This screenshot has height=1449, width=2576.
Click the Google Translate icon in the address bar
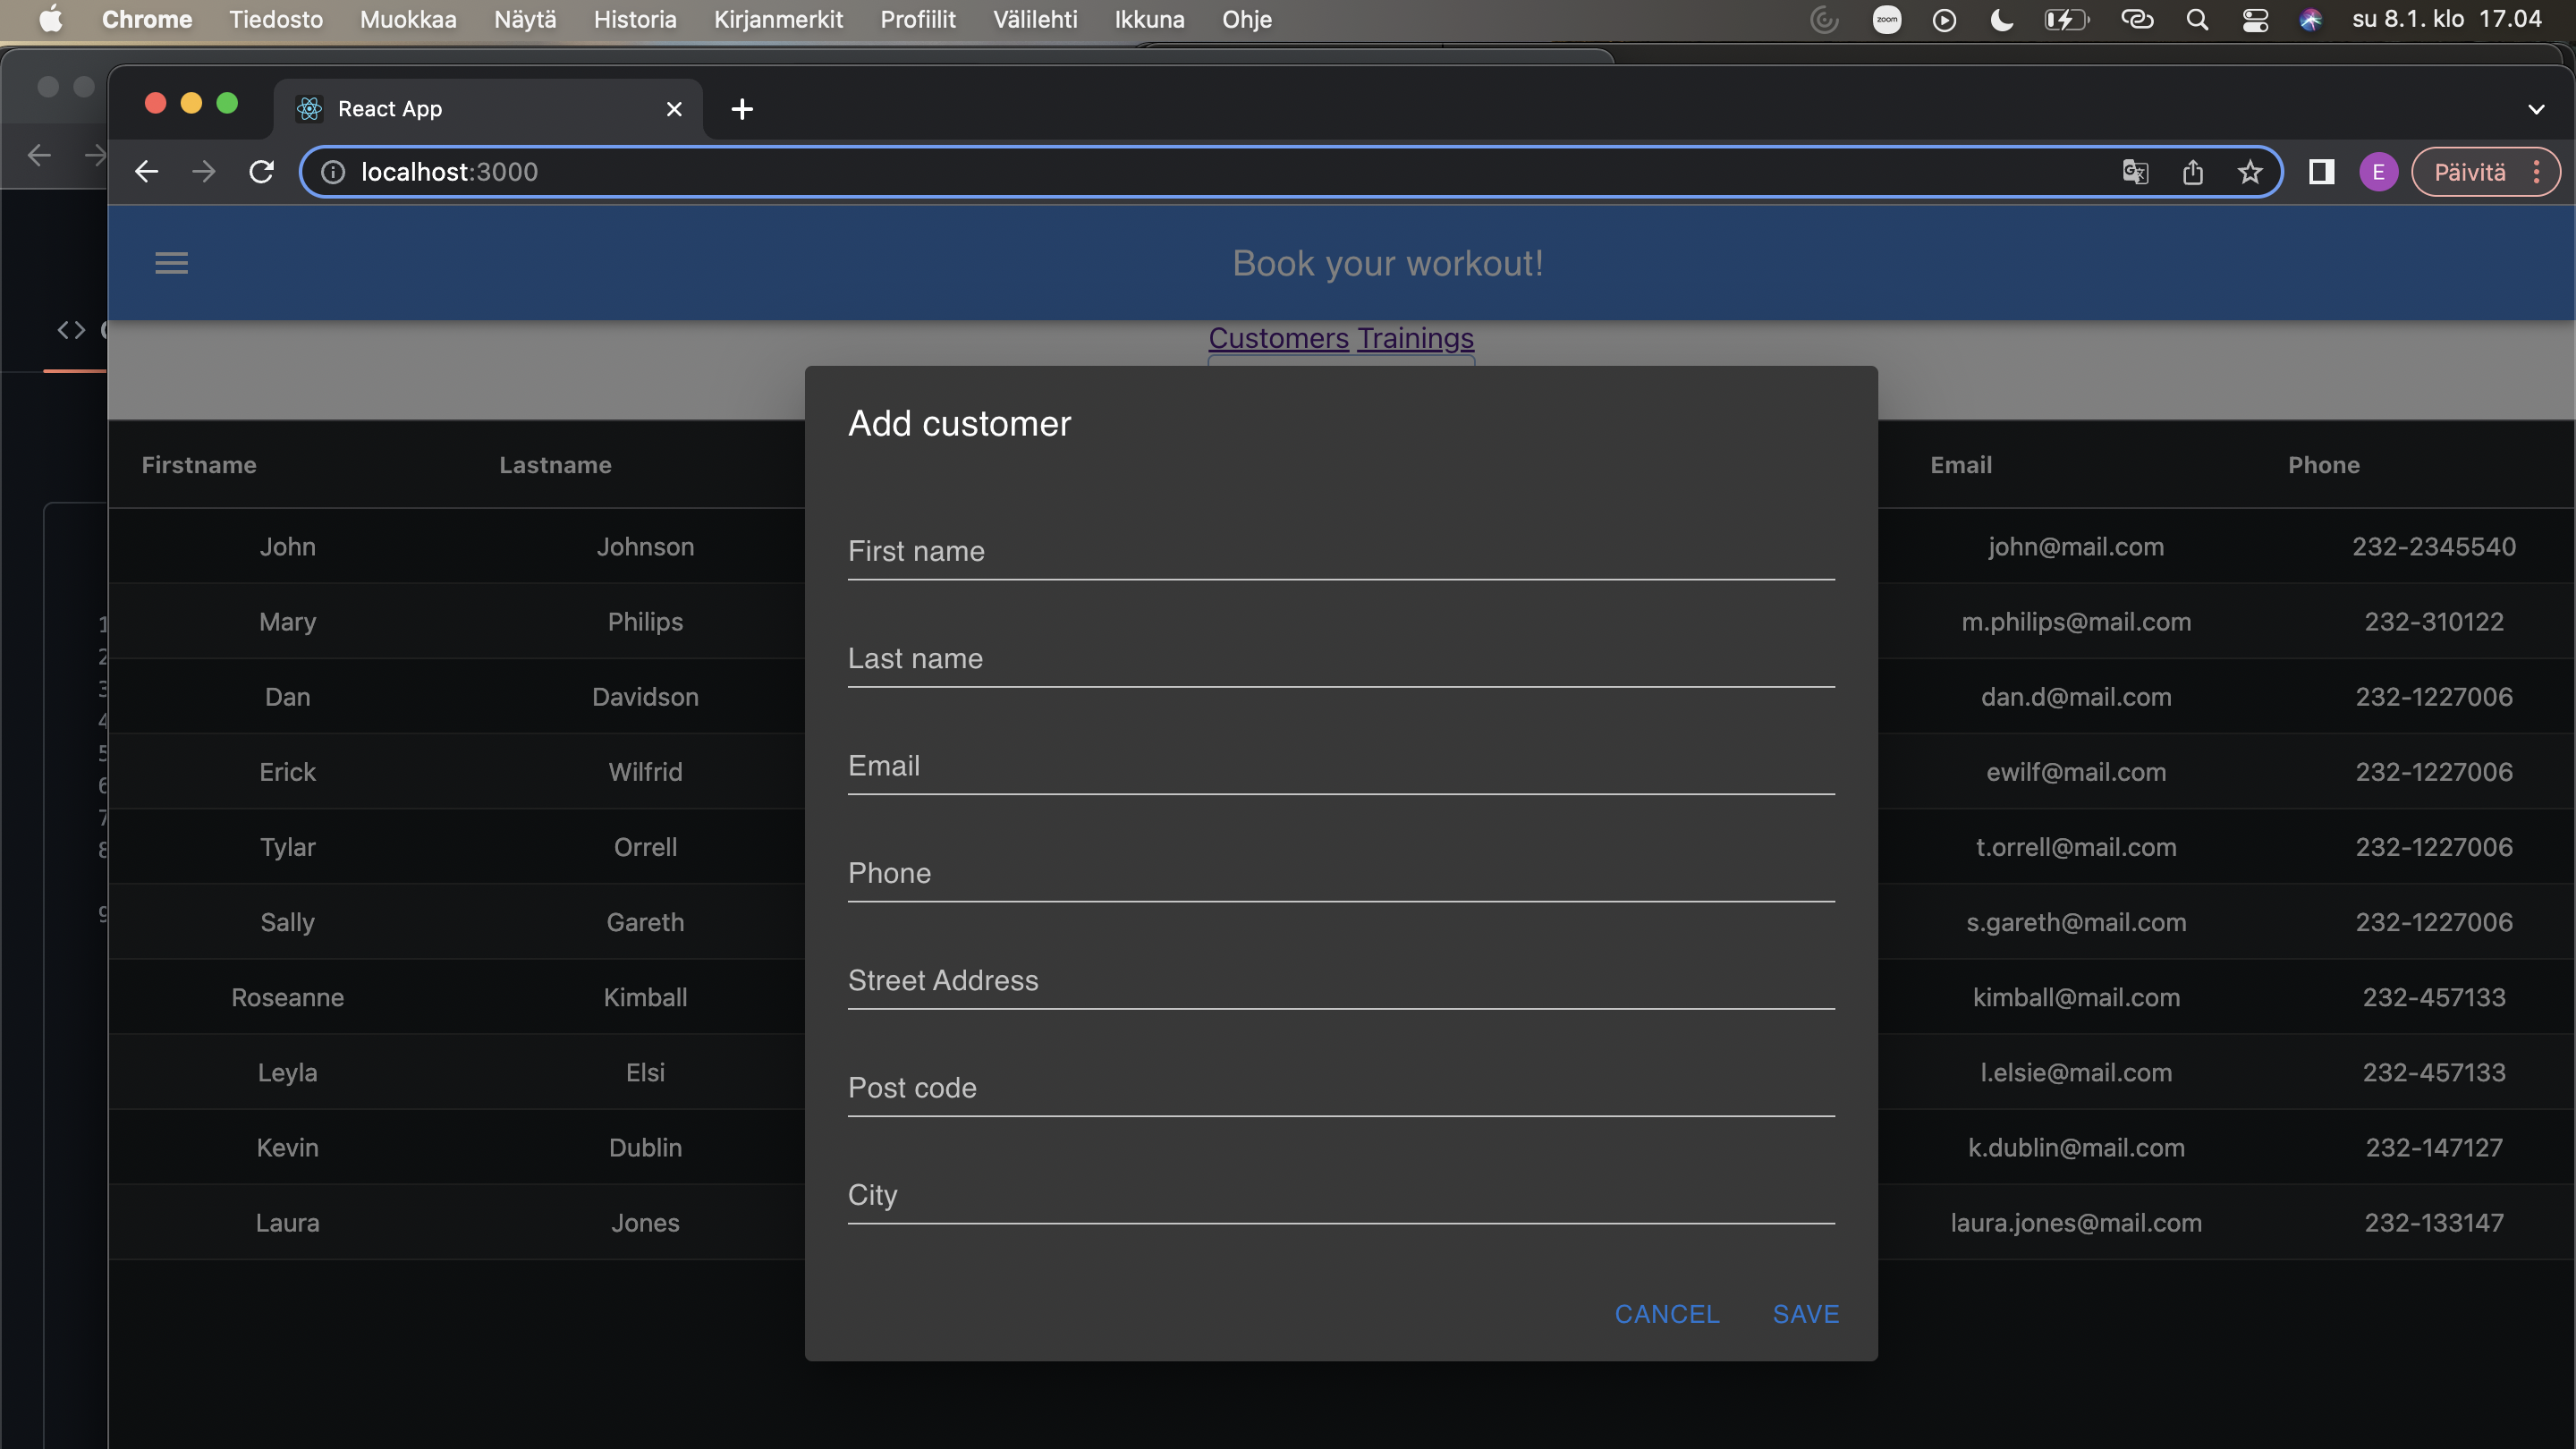coord(2135,172)
